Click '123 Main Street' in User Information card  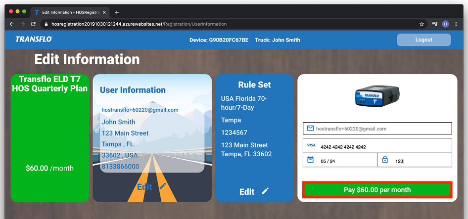click(125, 133)
